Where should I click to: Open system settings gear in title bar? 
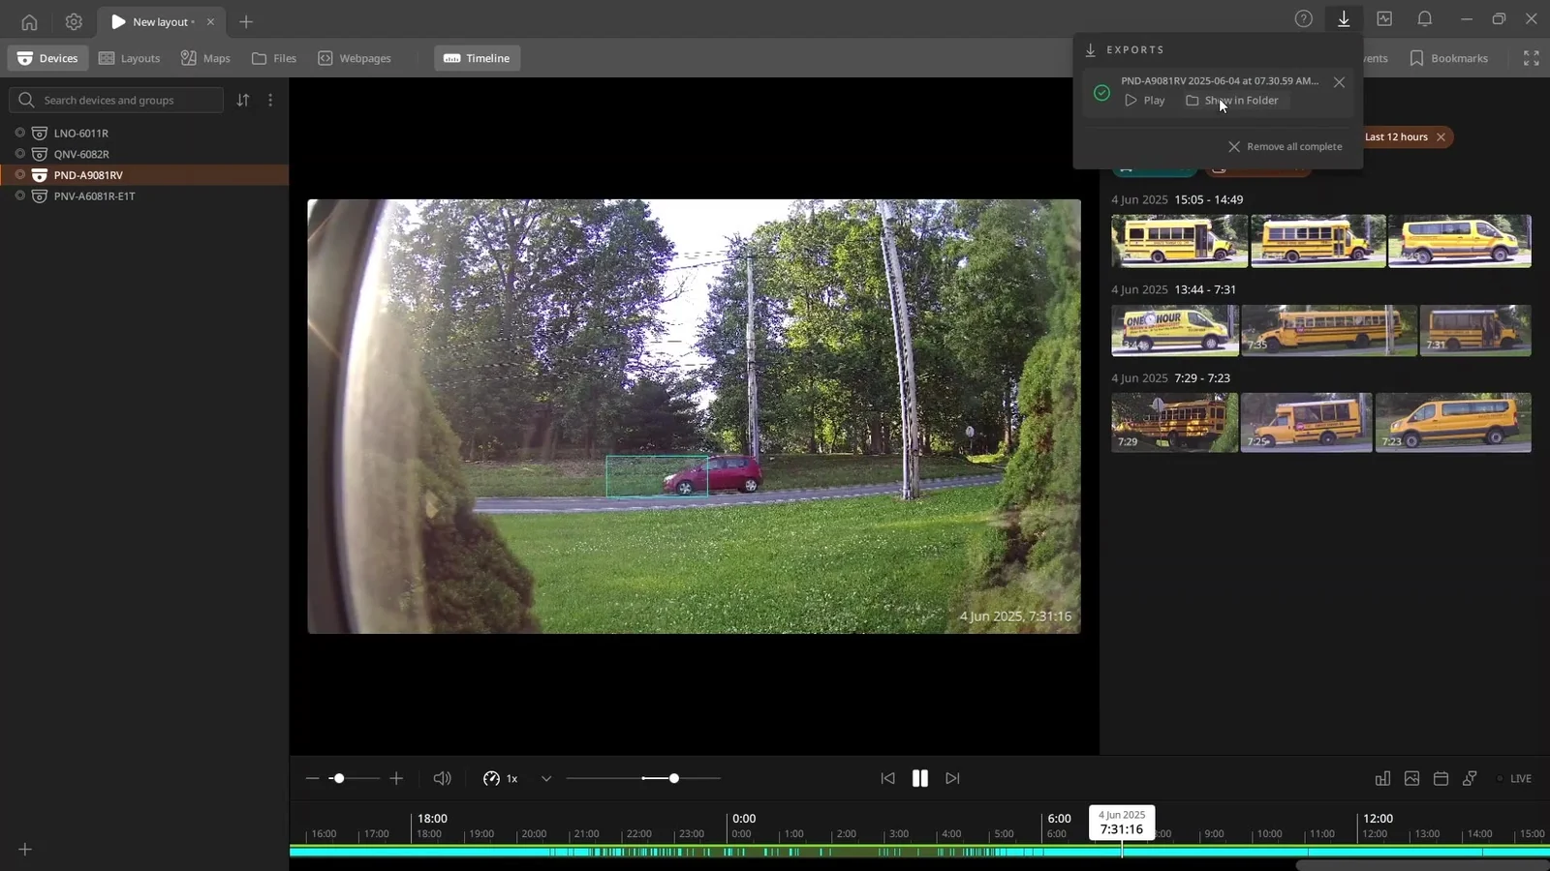point(74,21)
